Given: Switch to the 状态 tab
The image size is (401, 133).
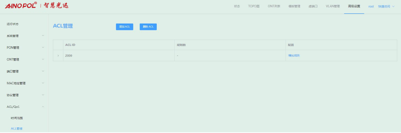Looking at the screenshot, I should click(x=237, y=6).
